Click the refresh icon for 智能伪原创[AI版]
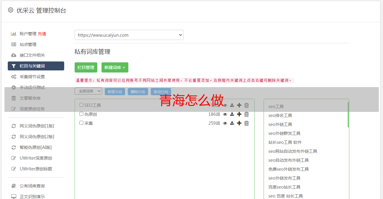 click(14, 147)
